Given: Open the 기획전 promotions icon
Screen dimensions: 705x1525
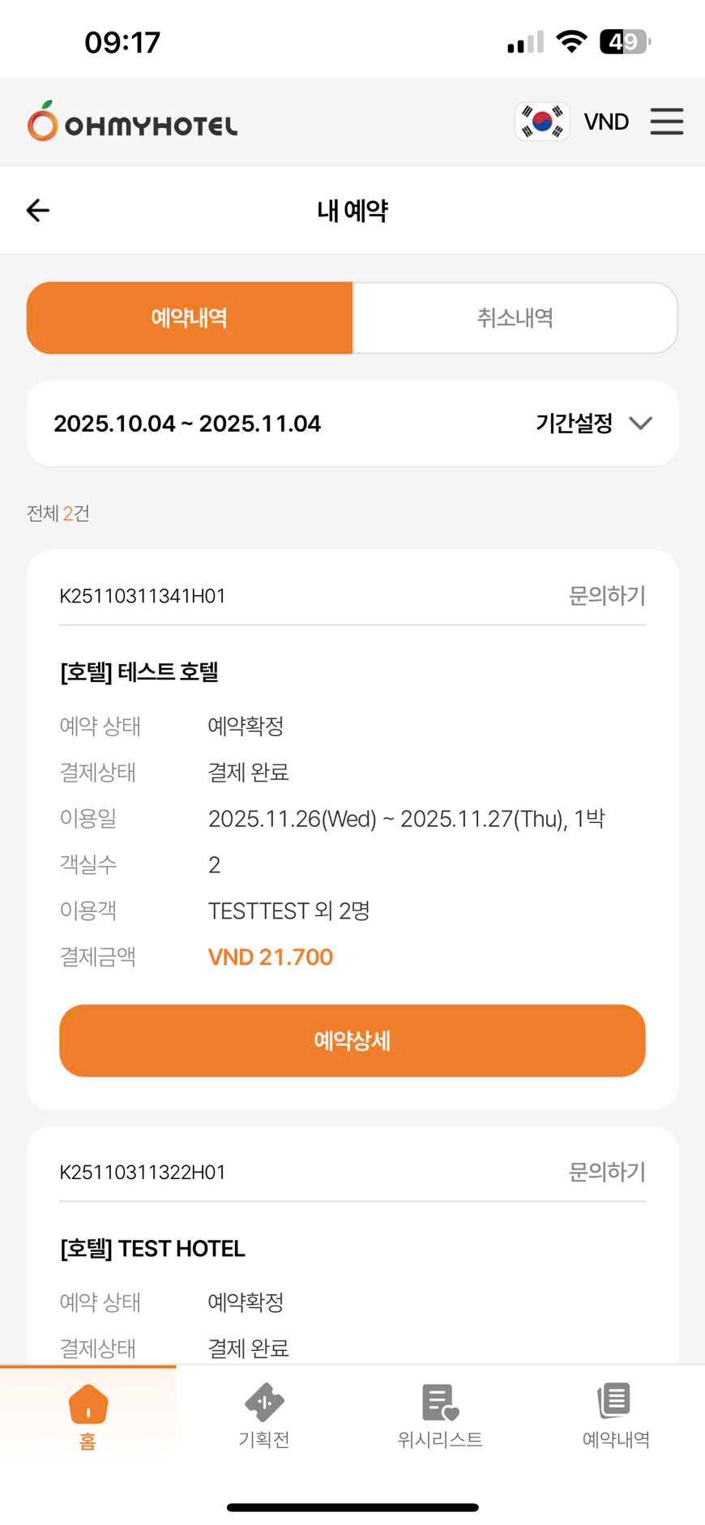Looking at the screenshot, I should pos(264,1404).
